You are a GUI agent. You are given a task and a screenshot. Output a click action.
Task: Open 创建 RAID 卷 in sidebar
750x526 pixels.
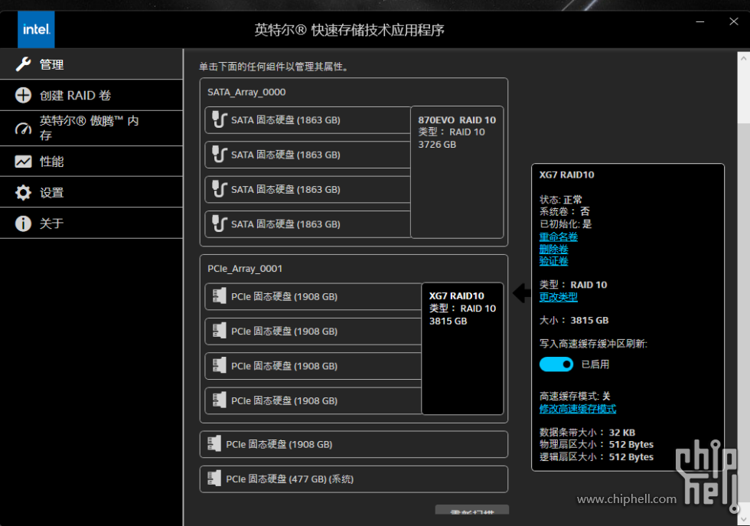point(91,95)
